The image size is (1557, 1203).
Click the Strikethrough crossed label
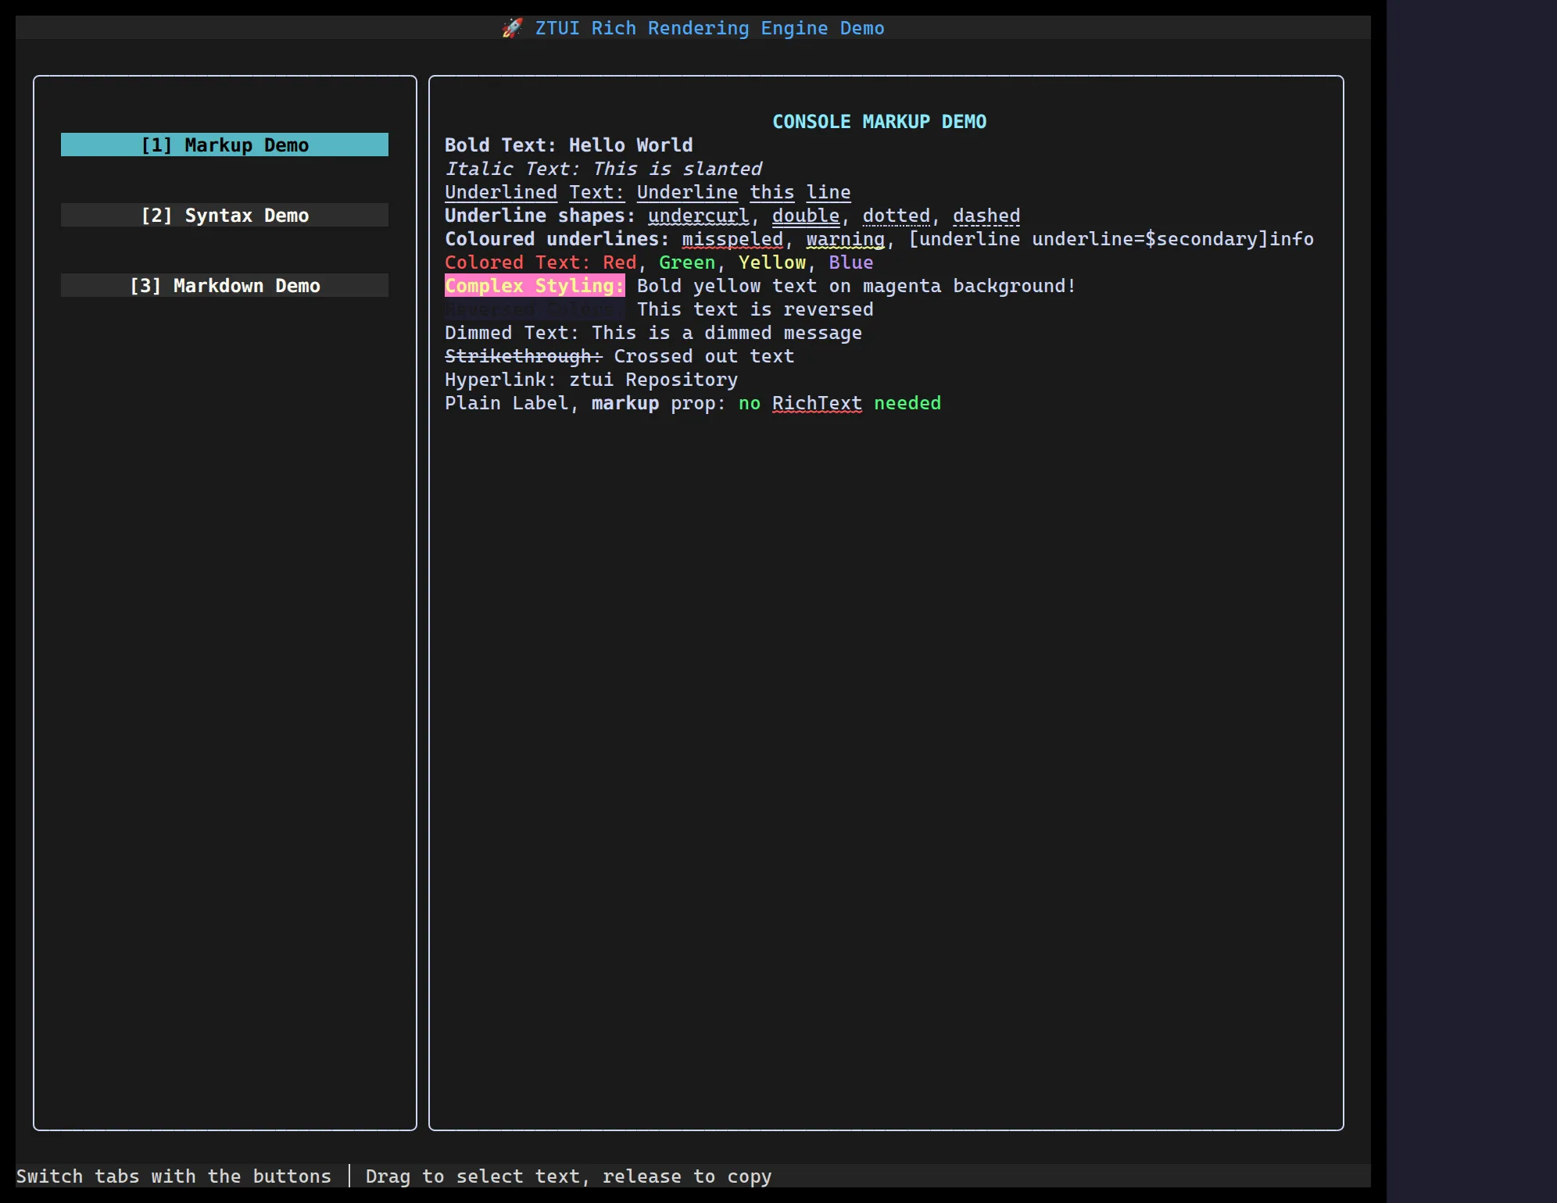pos(524,356)
